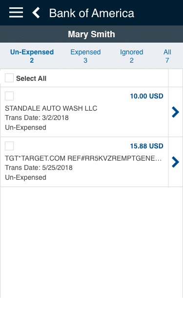Click the 10.00 USD amount
Viewport: 183px width, 334px height.
[147, 96]
